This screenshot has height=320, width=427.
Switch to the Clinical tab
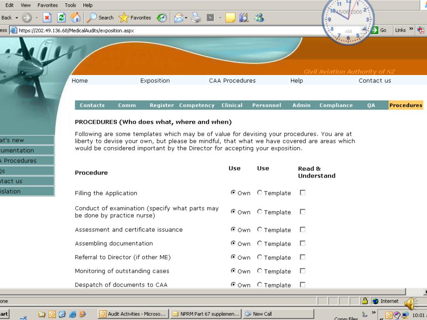(232, 105)
